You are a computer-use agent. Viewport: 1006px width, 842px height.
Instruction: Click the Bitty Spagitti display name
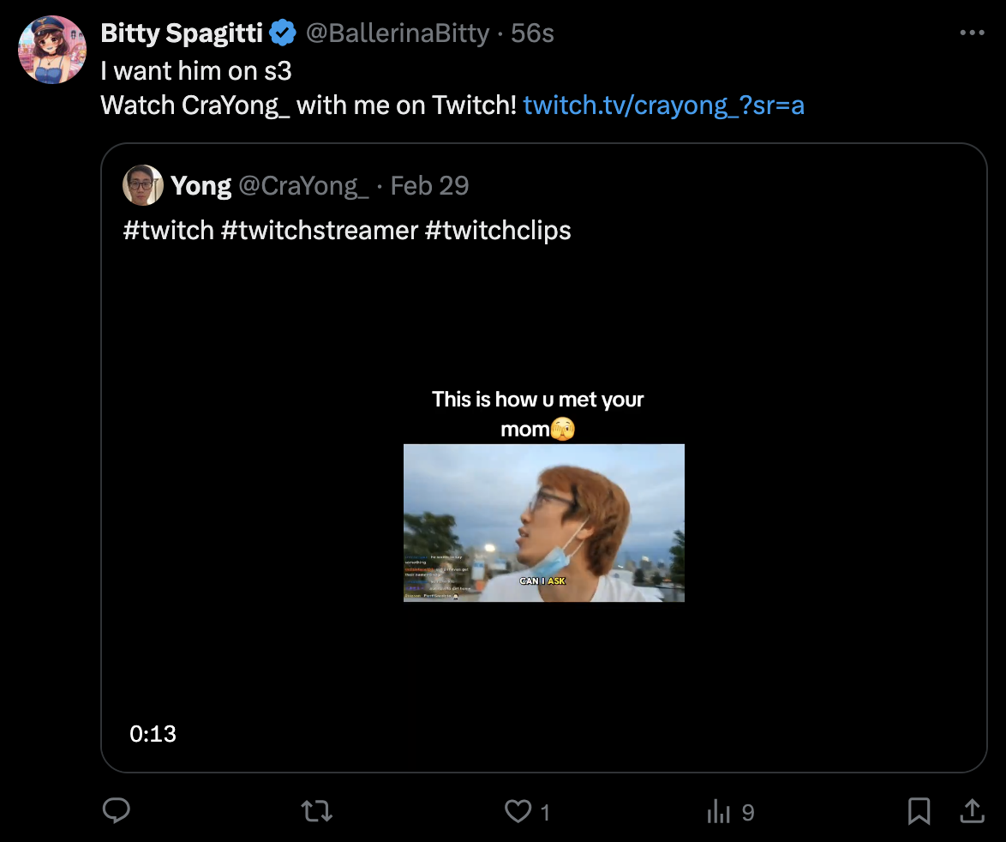[182, 33]
